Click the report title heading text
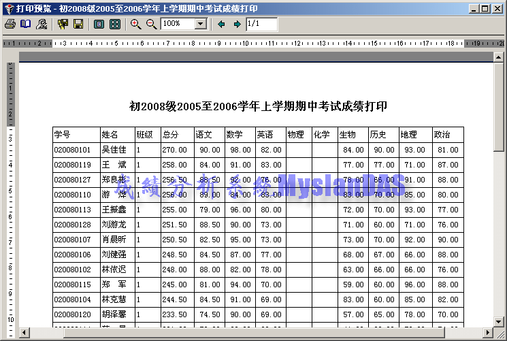Viewport: 507px width, 341px height. point(258,106)
